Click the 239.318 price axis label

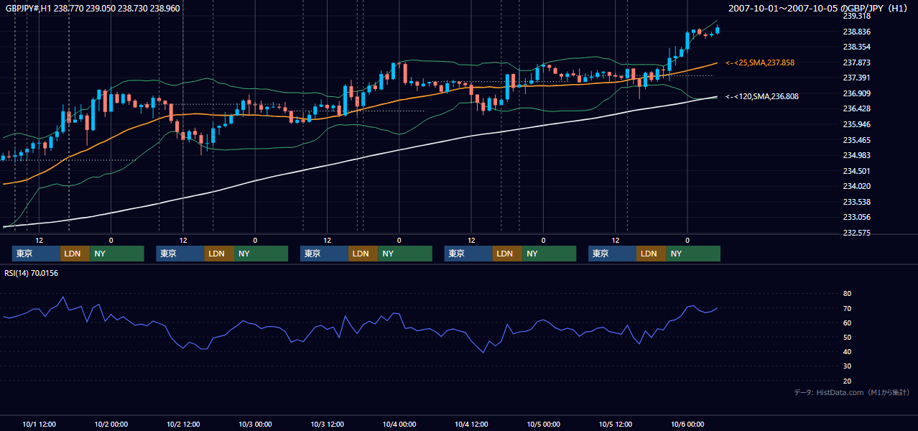point(857,16)
